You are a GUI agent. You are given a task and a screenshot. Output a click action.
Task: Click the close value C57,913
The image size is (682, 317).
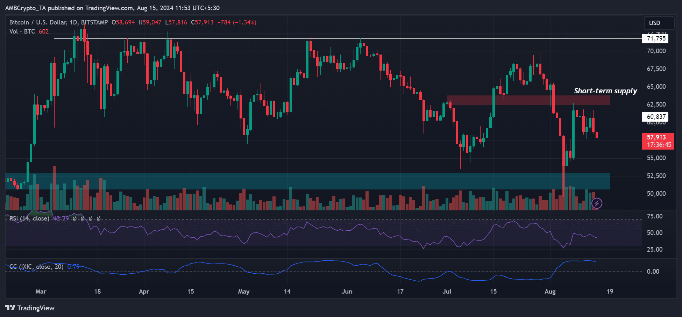point(202,22)
